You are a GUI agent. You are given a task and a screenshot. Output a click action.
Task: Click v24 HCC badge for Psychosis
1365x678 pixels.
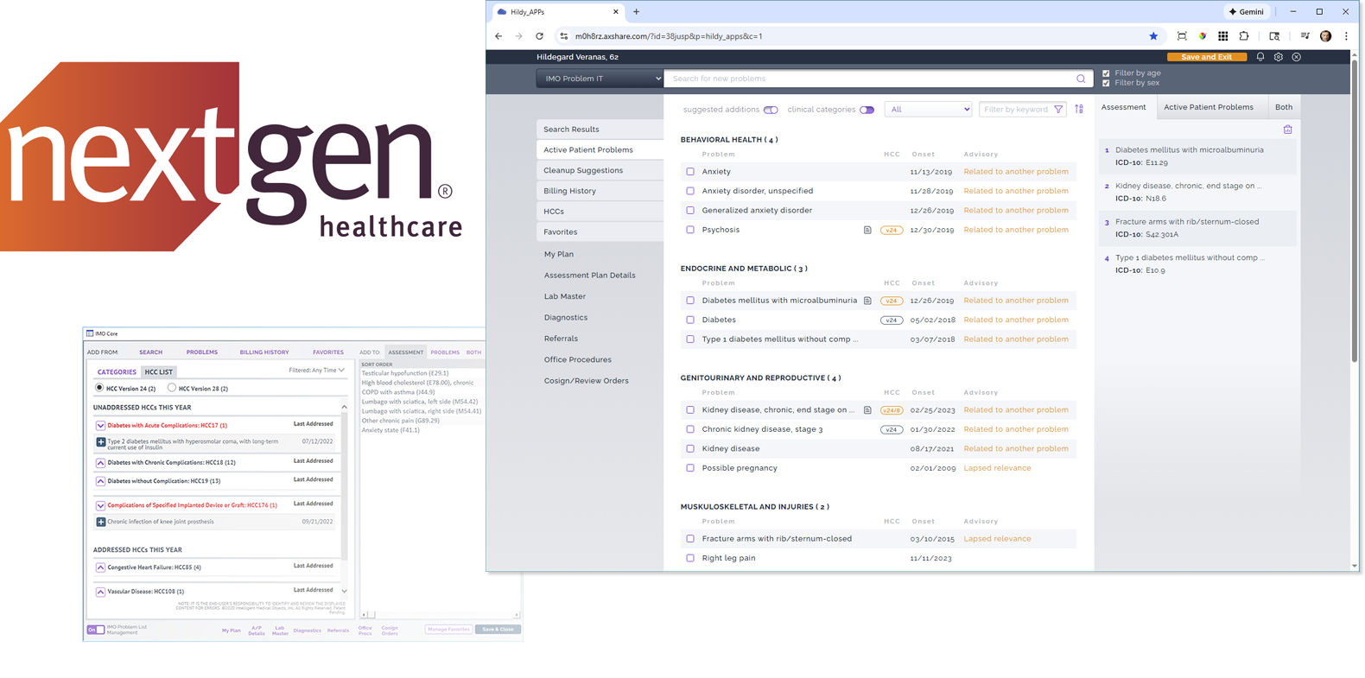tap(892, 231)
